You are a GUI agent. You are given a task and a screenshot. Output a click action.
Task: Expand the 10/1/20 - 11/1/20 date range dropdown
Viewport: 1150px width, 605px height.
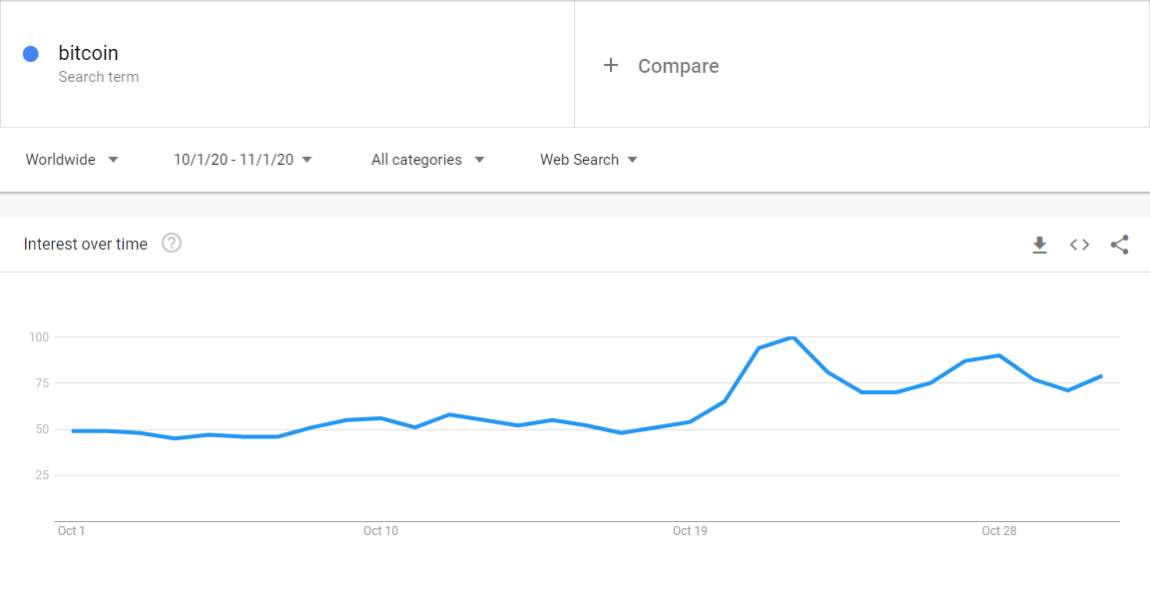[243, 160]
